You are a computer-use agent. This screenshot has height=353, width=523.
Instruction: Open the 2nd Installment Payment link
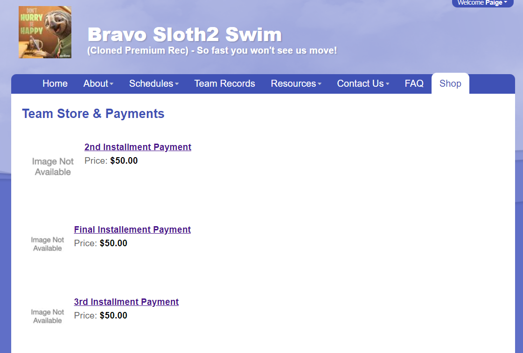coord(138,147)
